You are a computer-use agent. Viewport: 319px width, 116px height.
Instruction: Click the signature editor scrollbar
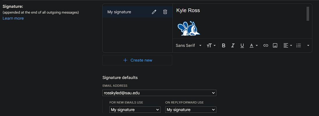pos(308,14)
